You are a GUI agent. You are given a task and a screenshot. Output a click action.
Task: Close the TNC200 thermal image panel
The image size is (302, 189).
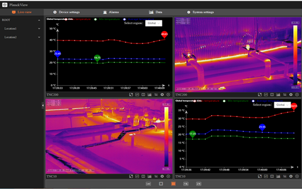point(297,94)
